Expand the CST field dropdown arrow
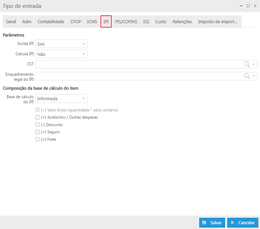The width and height of the screenshot is (260, 229). 254,64
